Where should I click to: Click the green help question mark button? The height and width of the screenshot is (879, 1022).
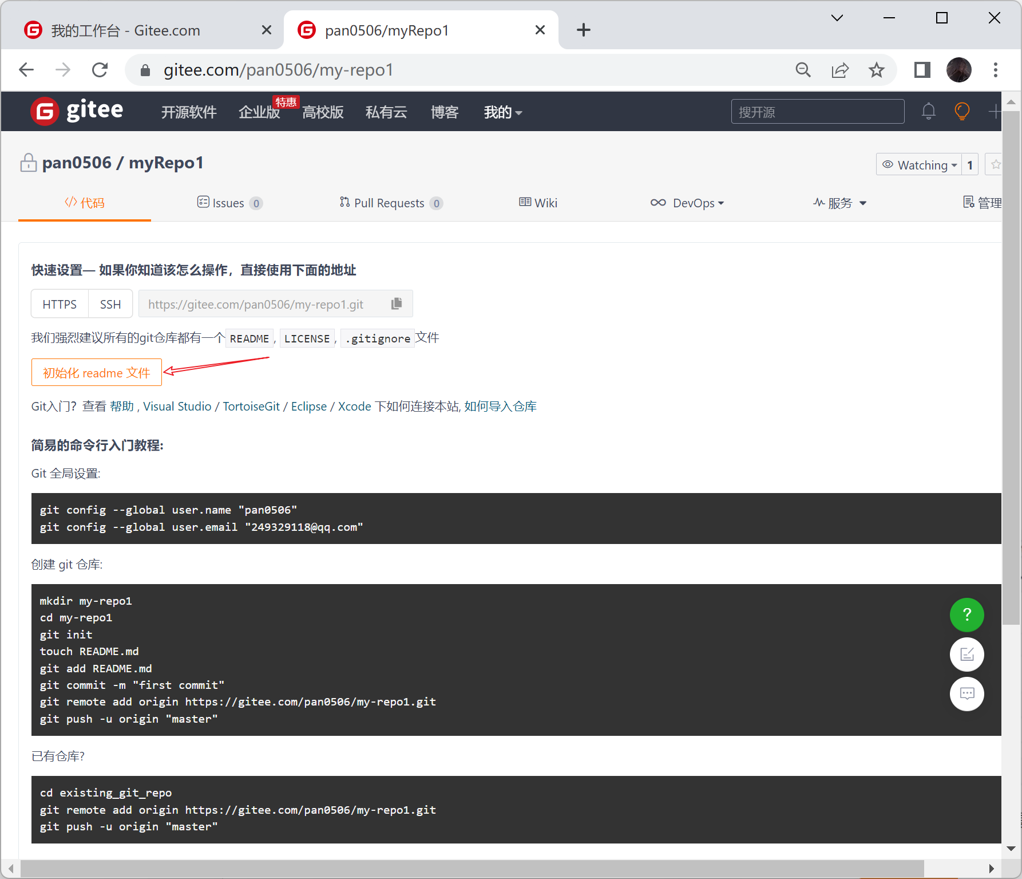966,614
